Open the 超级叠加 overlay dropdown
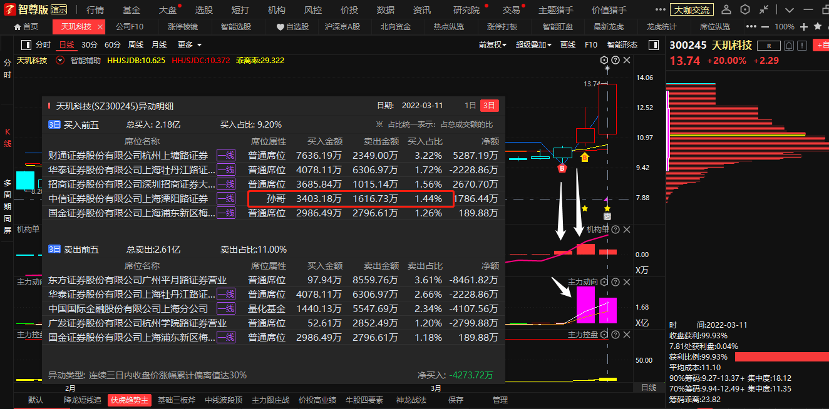The image size is (829, 409). click(533, 45)
